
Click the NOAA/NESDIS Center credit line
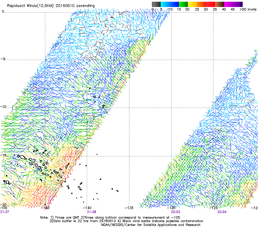tap(151, 225)
